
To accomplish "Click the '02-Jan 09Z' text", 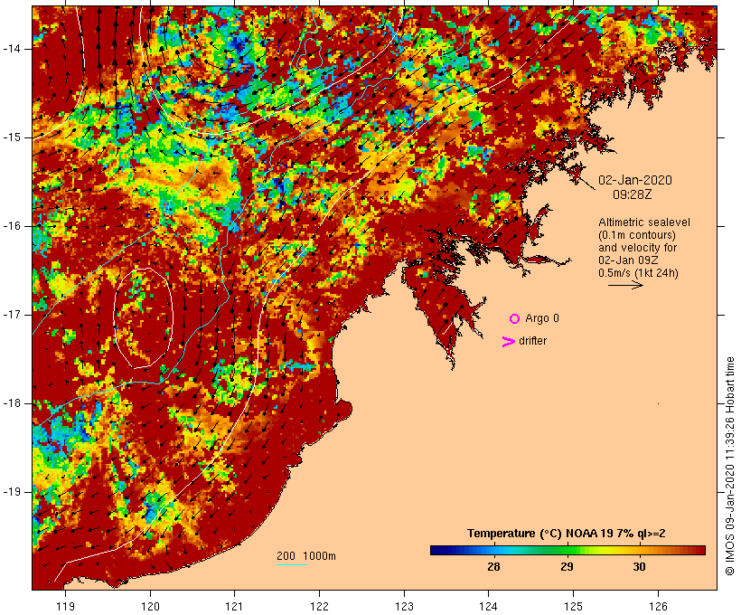I will pos(628,260).
